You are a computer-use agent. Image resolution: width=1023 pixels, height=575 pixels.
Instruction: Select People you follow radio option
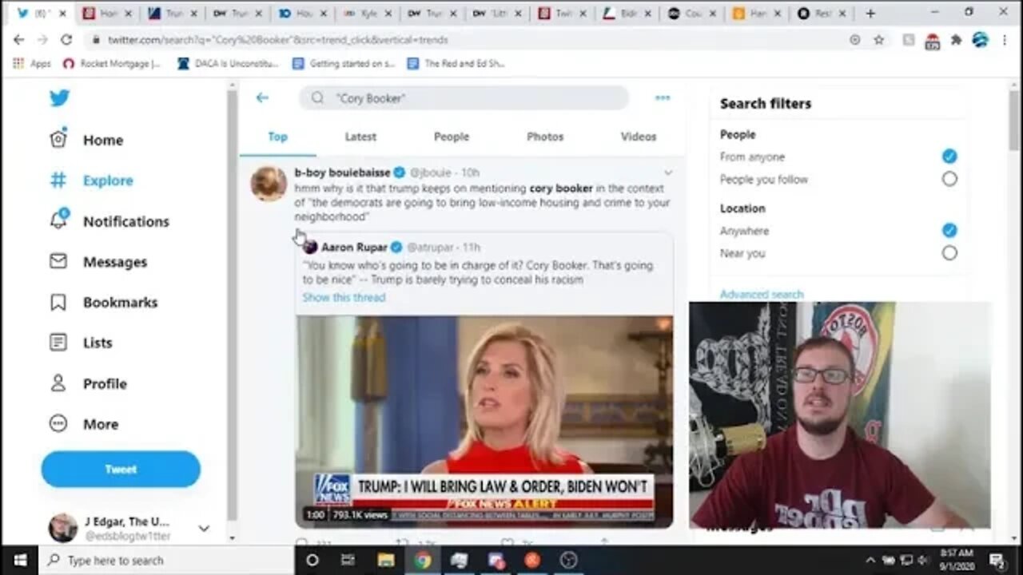949,179
